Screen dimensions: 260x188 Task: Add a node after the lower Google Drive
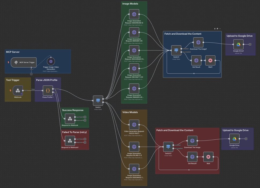tap(246, 139)
